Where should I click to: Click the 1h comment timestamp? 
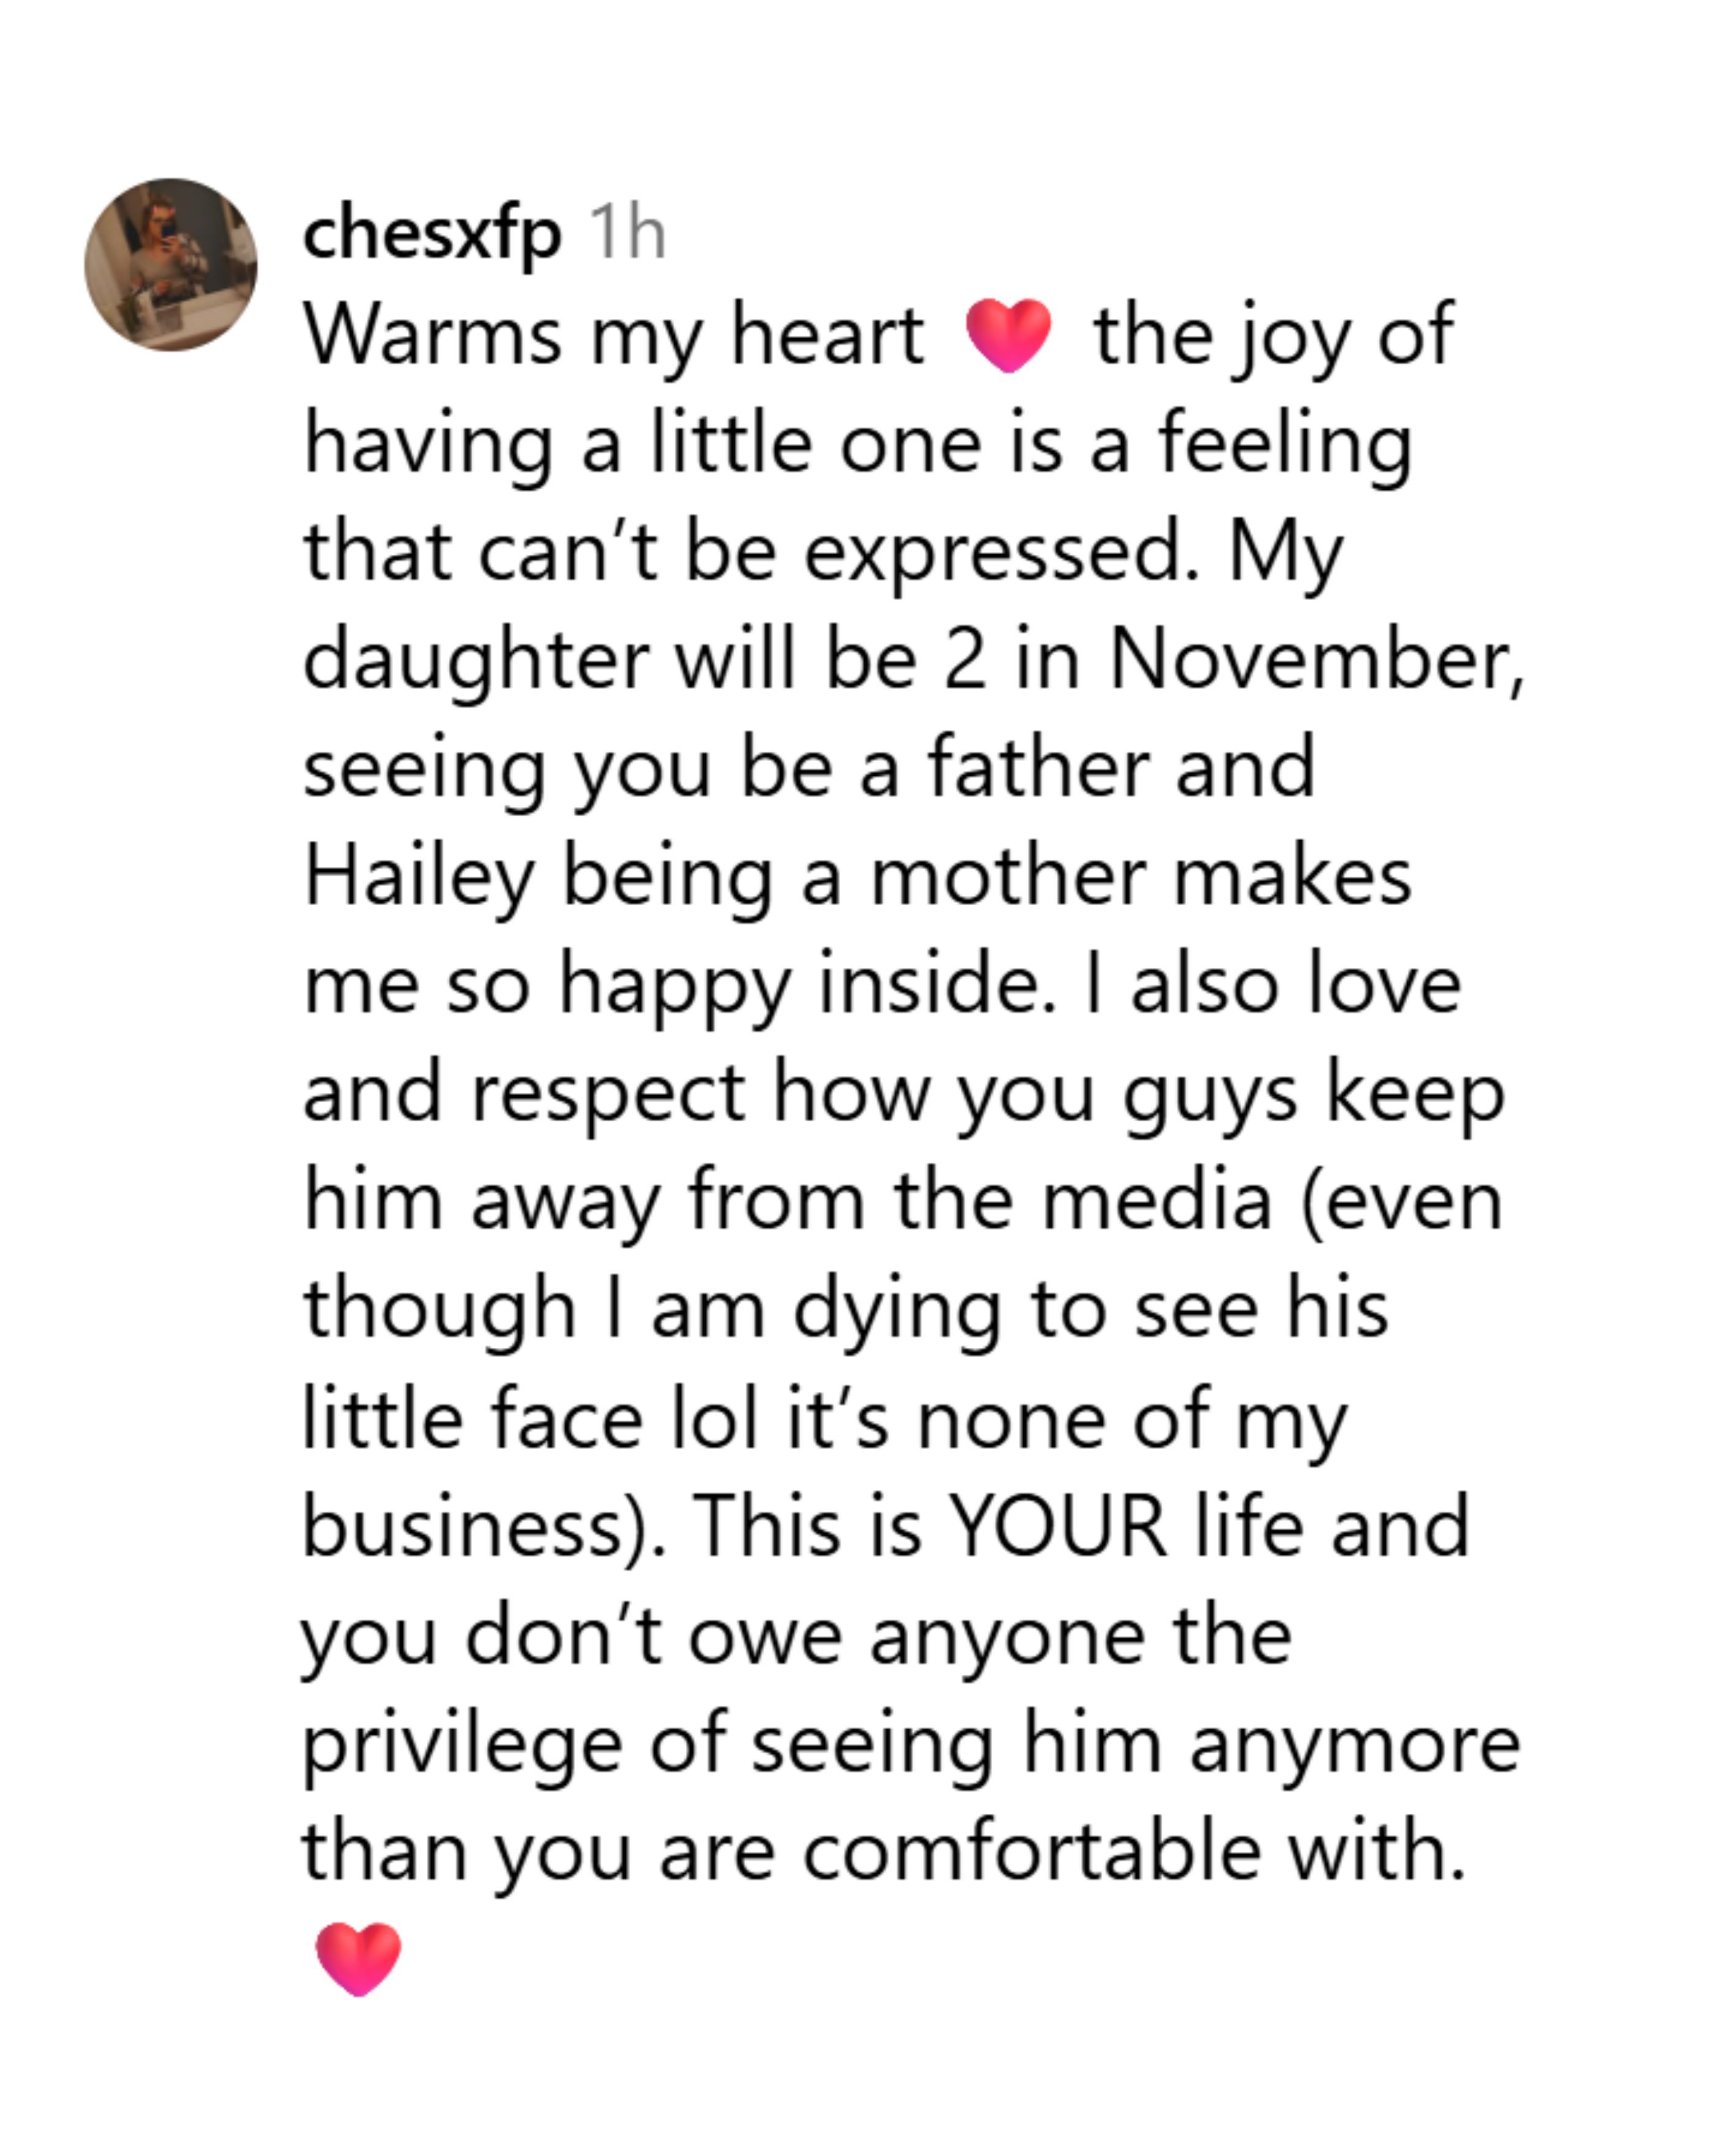click(x=627, y=234)
